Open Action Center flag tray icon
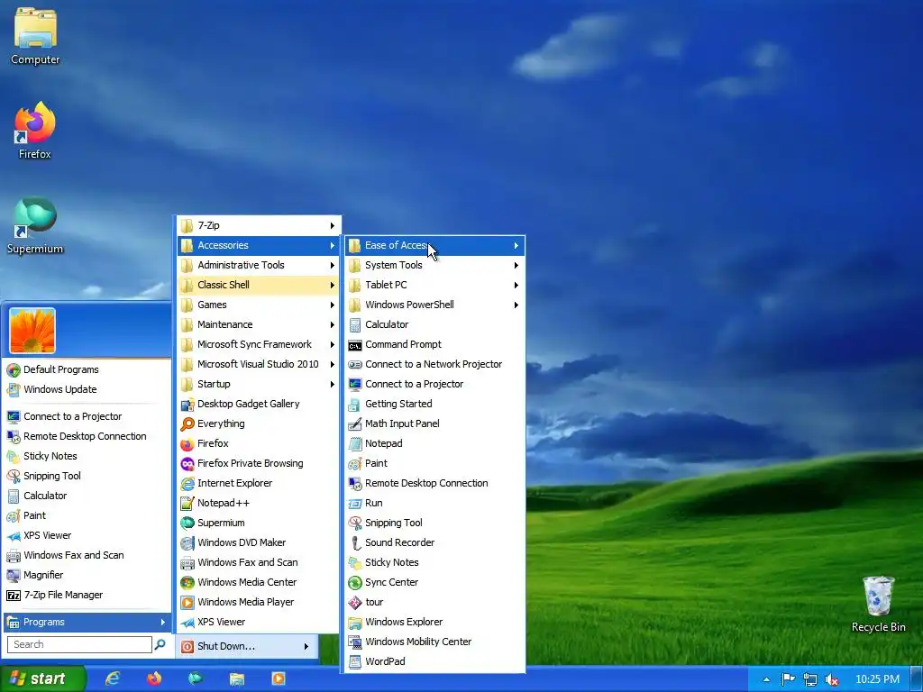 click(x=788, y=679)
